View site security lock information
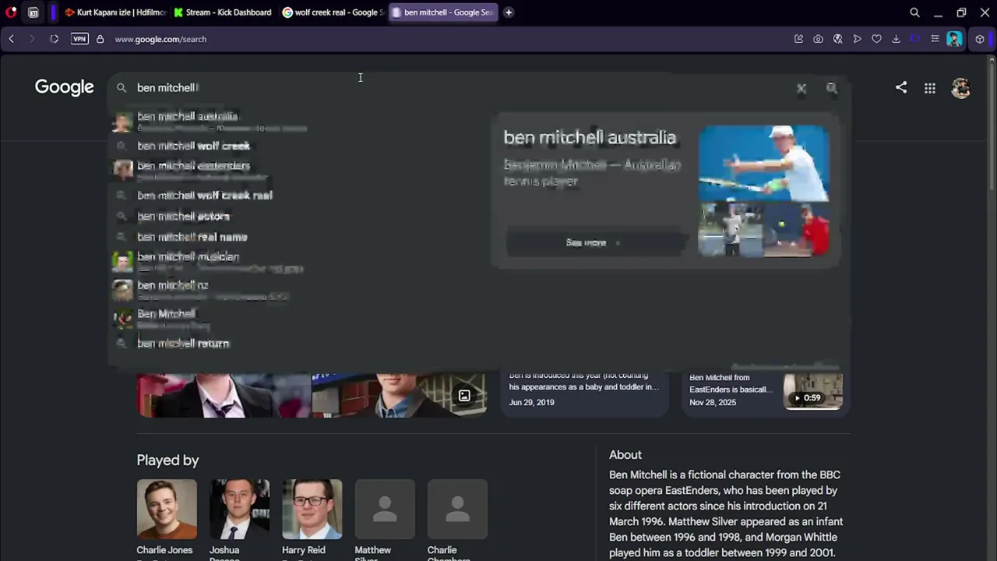The image size is (997, 561). pos(100,39)
